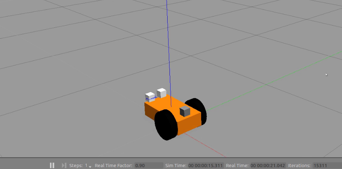This screenshot has width=342, height=169.
Task: Click the 'Iterations:' label
Action: [x=299, y=166]
